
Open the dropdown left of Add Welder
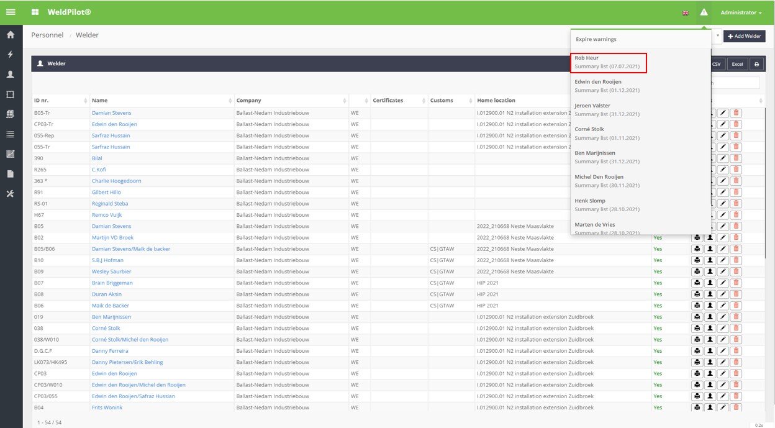717,36
